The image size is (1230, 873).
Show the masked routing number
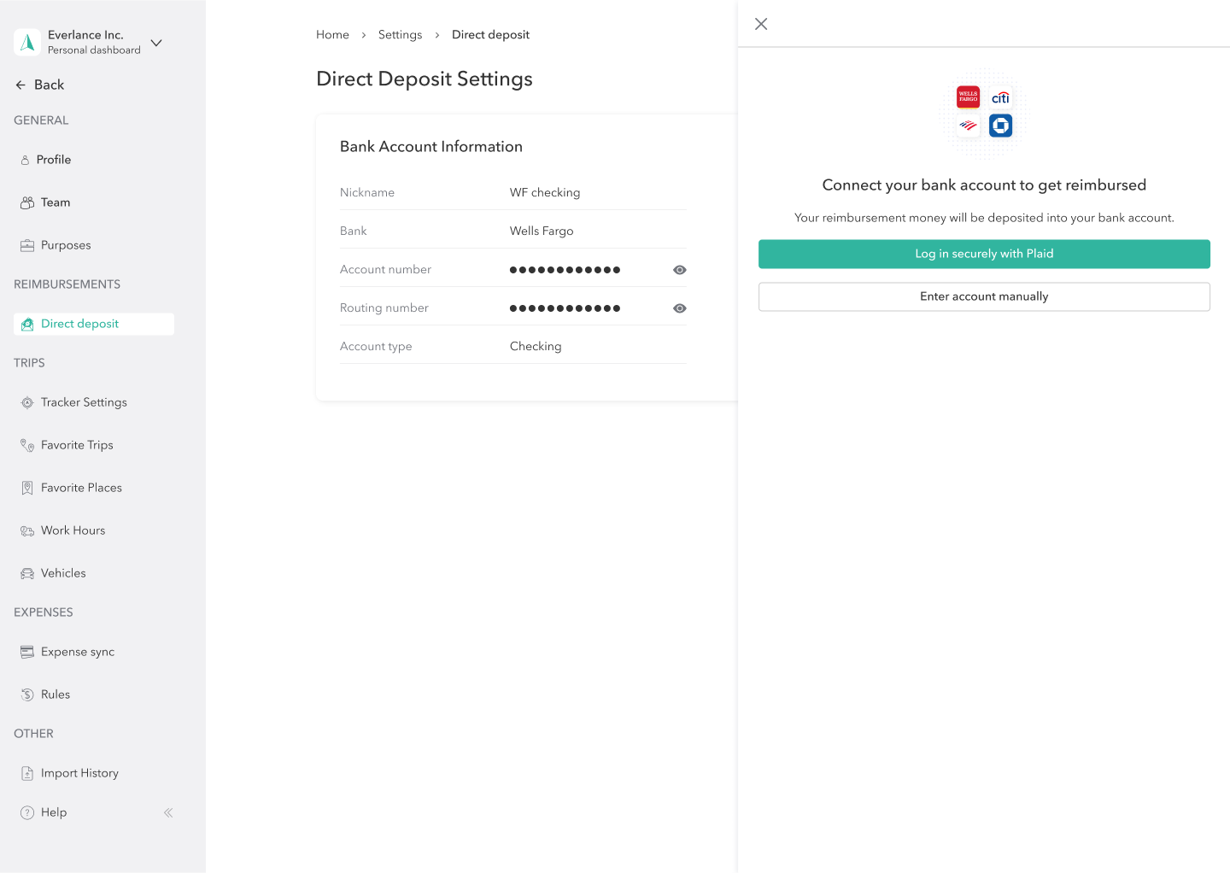click(x=679, y=308)
